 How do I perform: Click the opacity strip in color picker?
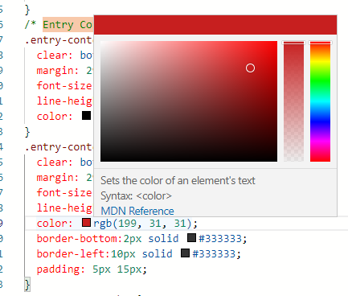click(293, 101)
